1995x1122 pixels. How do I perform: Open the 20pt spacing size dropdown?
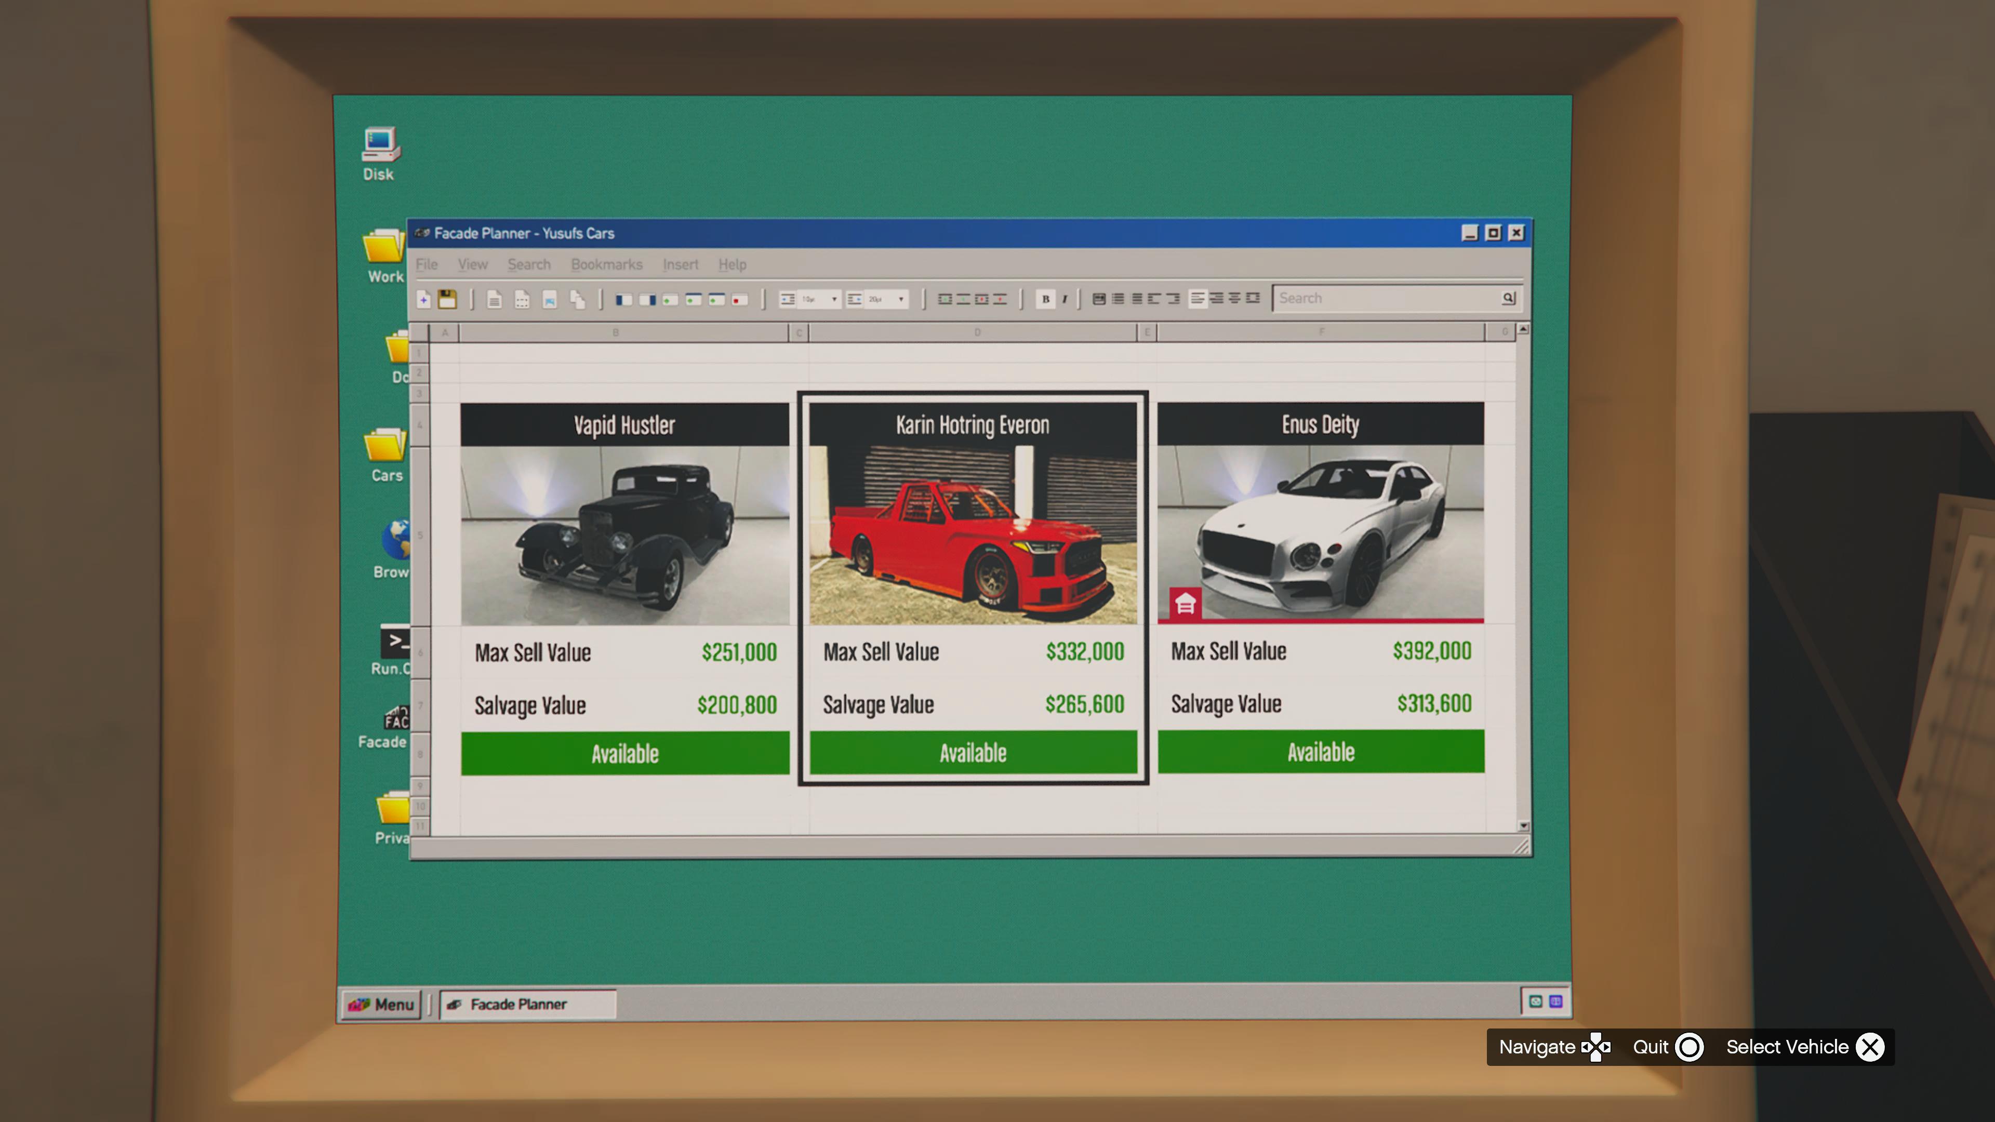(x=901, y=299)
